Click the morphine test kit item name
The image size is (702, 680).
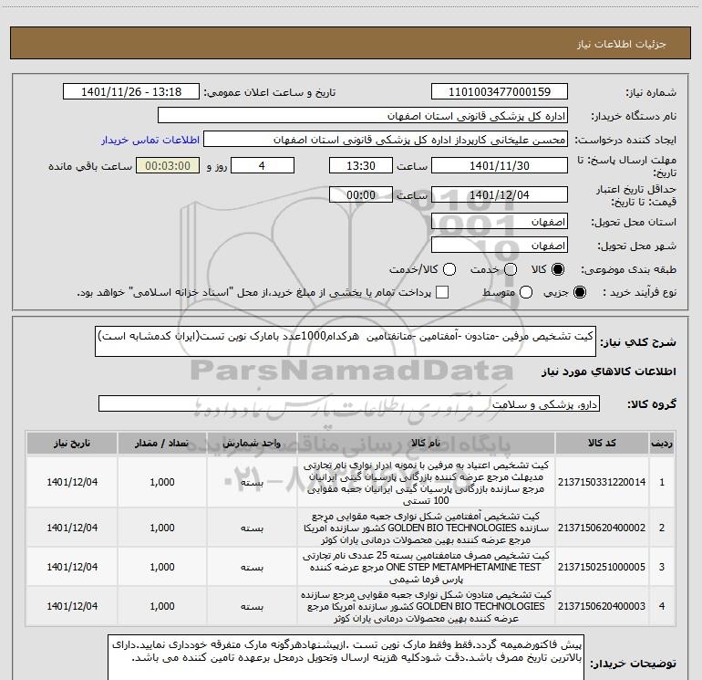tap(426, 482)
